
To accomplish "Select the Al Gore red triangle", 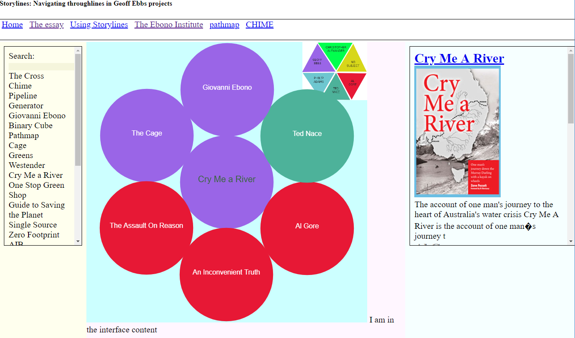I will click(352, 82).
